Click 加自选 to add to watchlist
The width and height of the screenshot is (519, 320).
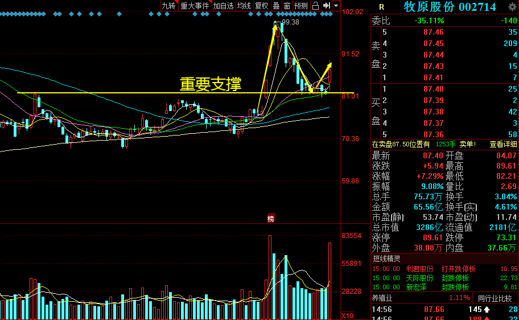click(x=224, y=6)
